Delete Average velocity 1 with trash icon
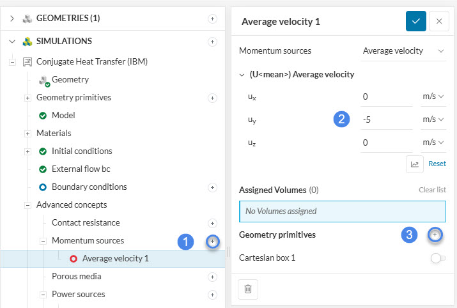457x308 pixels. click(248, 289)
